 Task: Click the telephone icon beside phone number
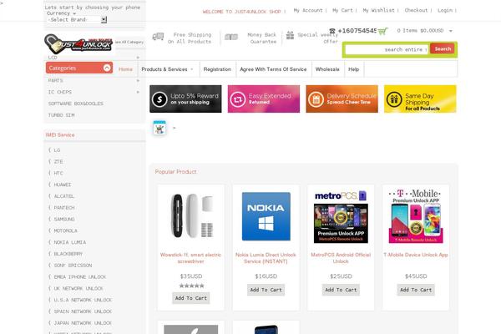click(332, 31)
